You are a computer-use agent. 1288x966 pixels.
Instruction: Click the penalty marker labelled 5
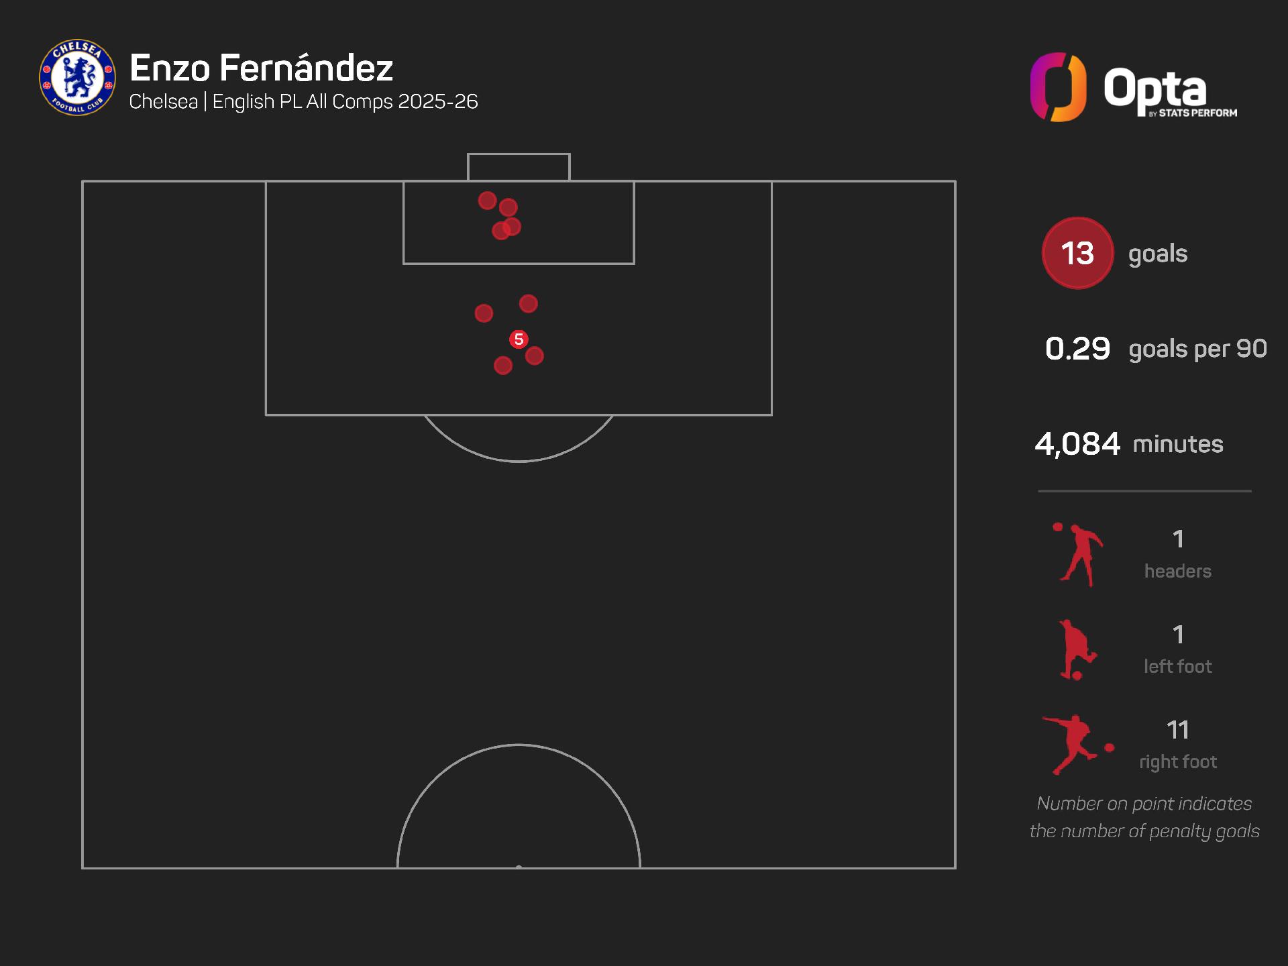519,339
